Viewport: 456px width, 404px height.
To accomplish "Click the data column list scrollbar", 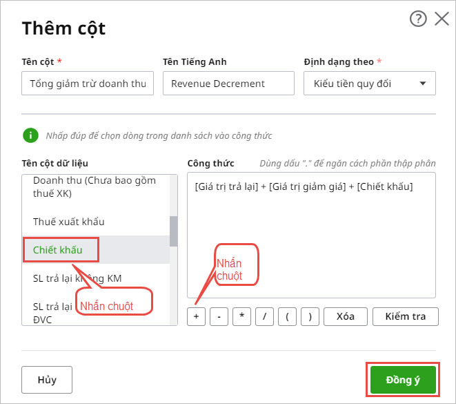I will pyautogui.click(x=174, y=230).
